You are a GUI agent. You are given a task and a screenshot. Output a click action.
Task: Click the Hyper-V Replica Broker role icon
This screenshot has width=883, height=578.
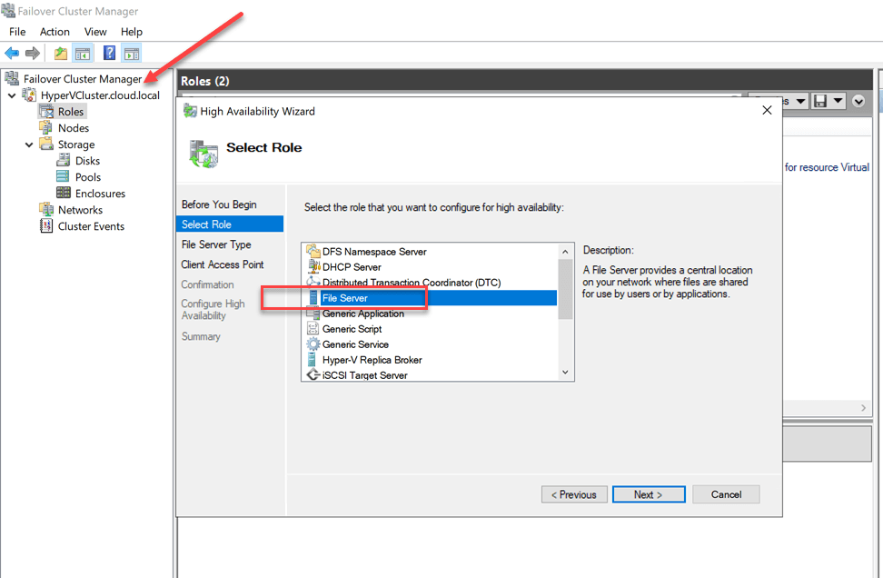(312, 359)
